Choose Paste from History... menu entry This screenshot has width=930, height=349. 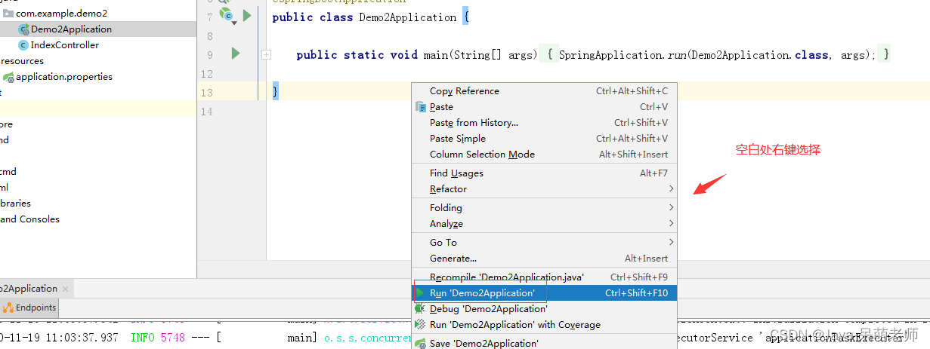coord(544,122)
